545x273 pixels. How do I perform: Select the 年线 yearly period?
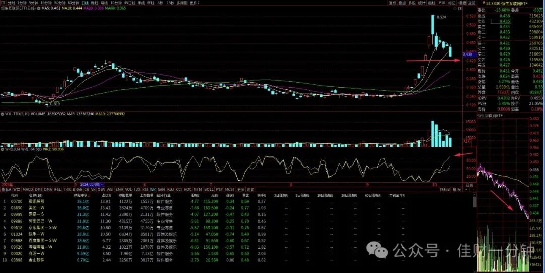150,3
